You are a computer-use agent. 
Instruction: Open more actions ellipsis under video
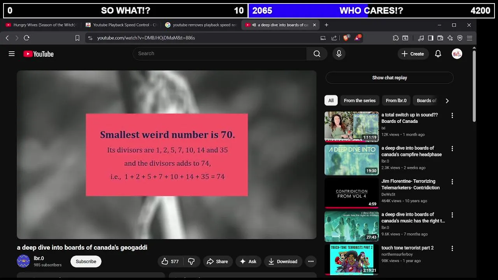[x=311, y=261]
